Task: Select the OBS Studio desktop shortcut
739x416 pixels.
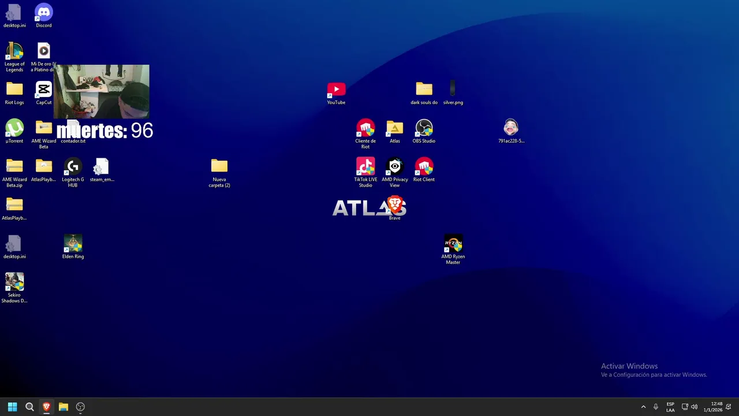Action: point(424,131)
